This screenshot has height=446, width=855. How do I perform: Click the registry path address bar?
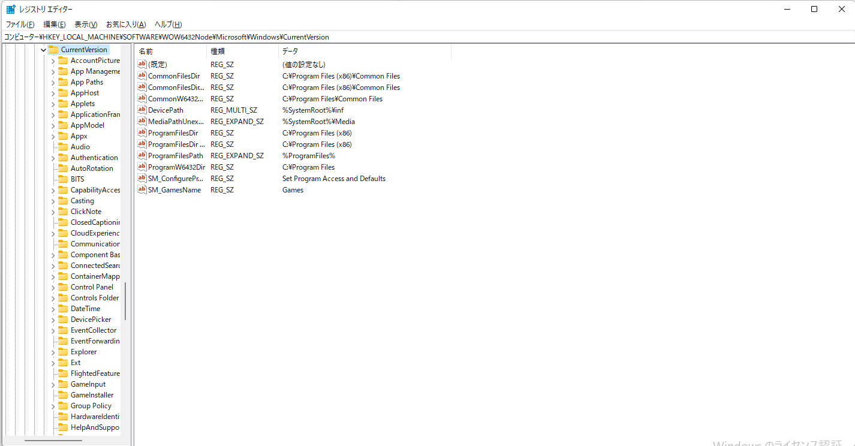pos(420,37)
